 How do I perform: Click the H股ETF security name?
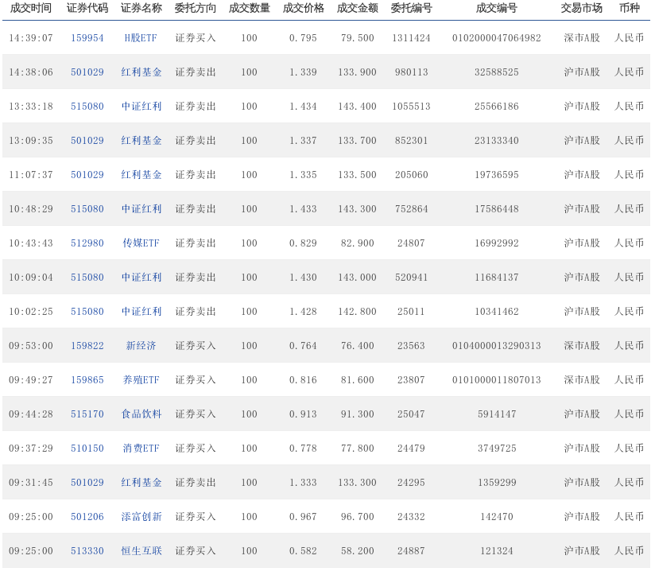coord(141,38)
